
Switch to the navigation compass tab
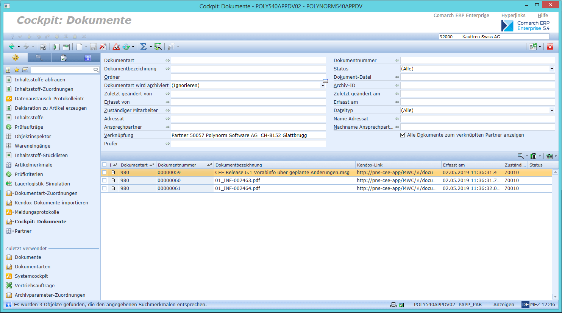coord(16,58)
